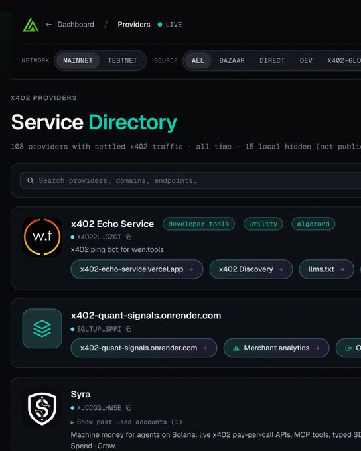361x451 pixels.
Task: Click the LIVE status indicator
Action: click(x=170, y=25)
